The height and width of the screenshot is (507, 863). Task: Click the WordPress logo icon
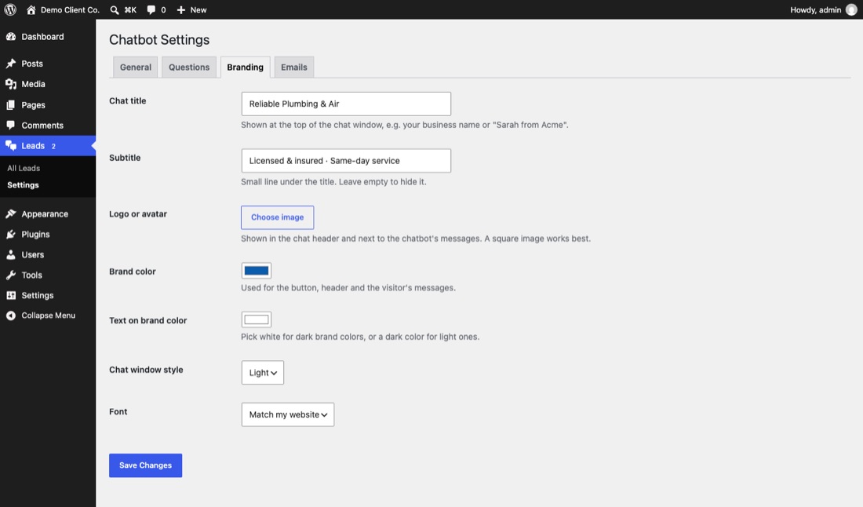coord(10,10)
